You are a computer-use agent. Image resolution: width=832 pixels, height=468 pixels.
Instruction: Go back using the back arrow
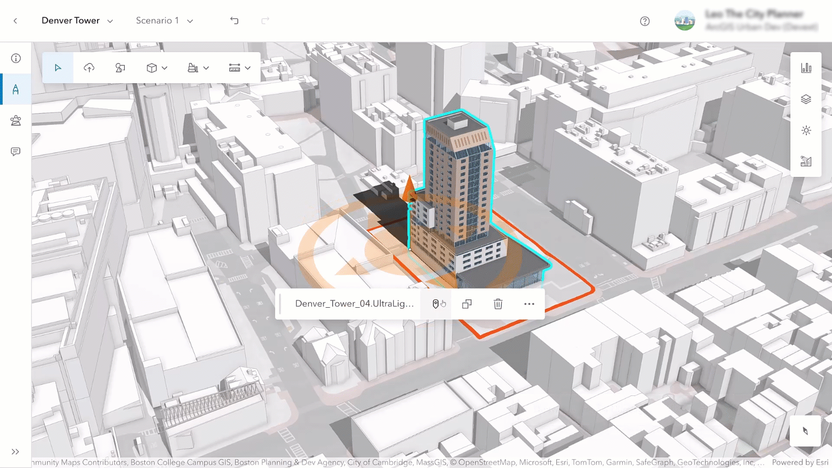click(x=16, y=21)
